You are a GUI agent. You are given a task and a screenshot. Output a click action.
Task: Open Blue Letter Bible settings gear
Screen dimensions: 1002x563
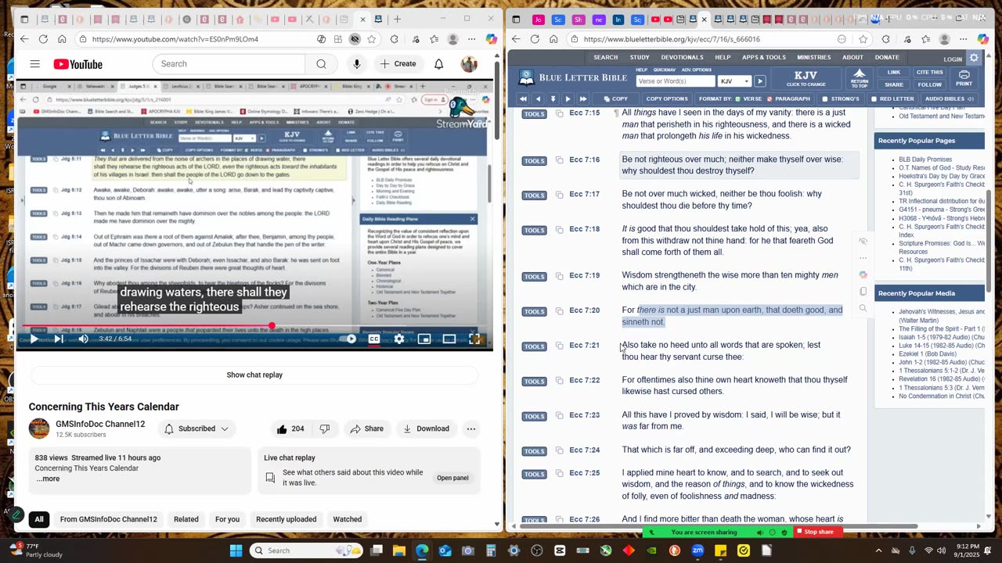(x=975, y=58)
